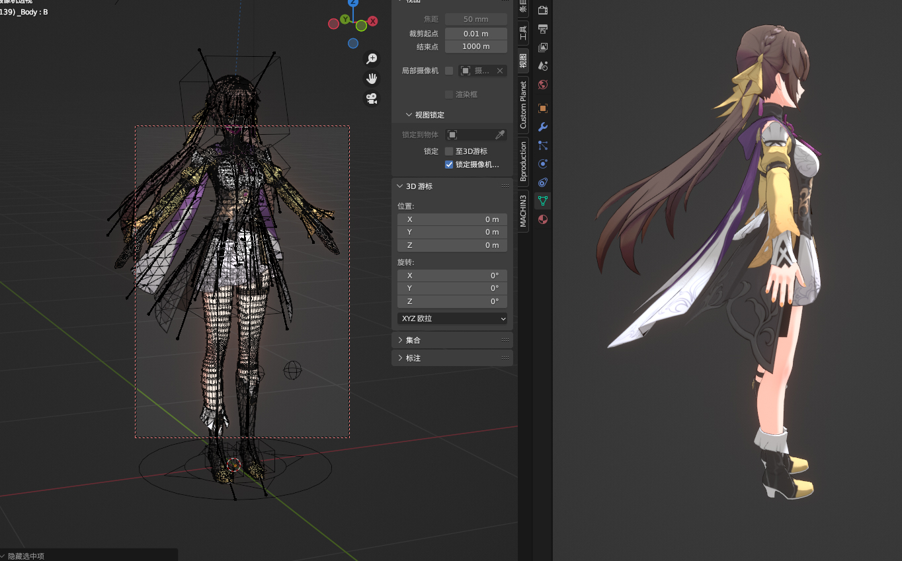902x561 pixels.
Task: Open the Scene properties icon
Action: point(543,66)
